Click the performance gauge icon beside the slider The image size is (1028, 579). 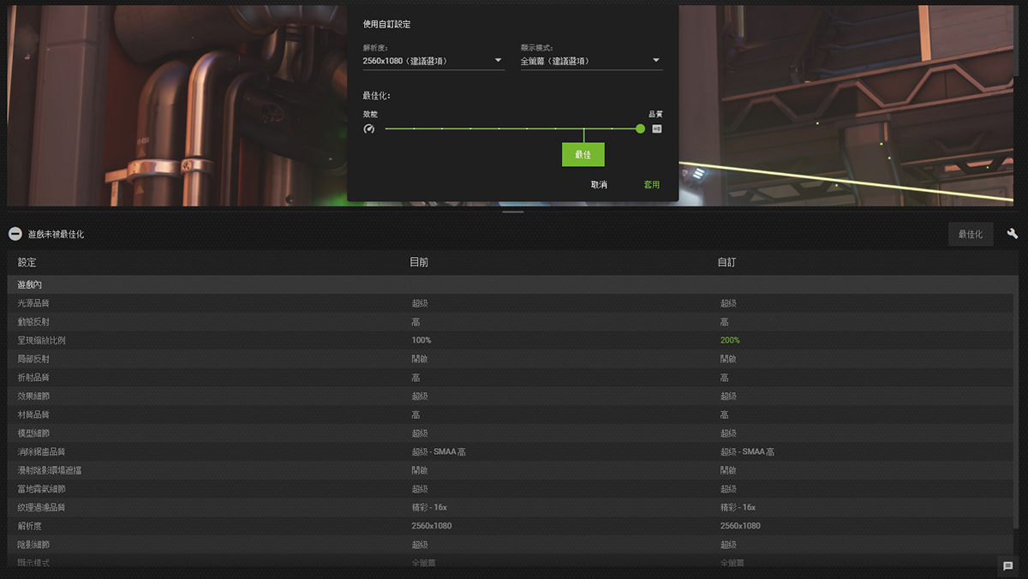pos(369,129)
